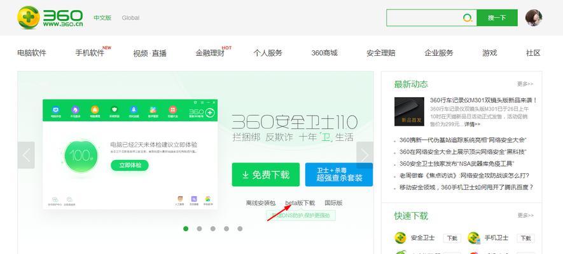Click the 搜一下 search button

[497, 18]
